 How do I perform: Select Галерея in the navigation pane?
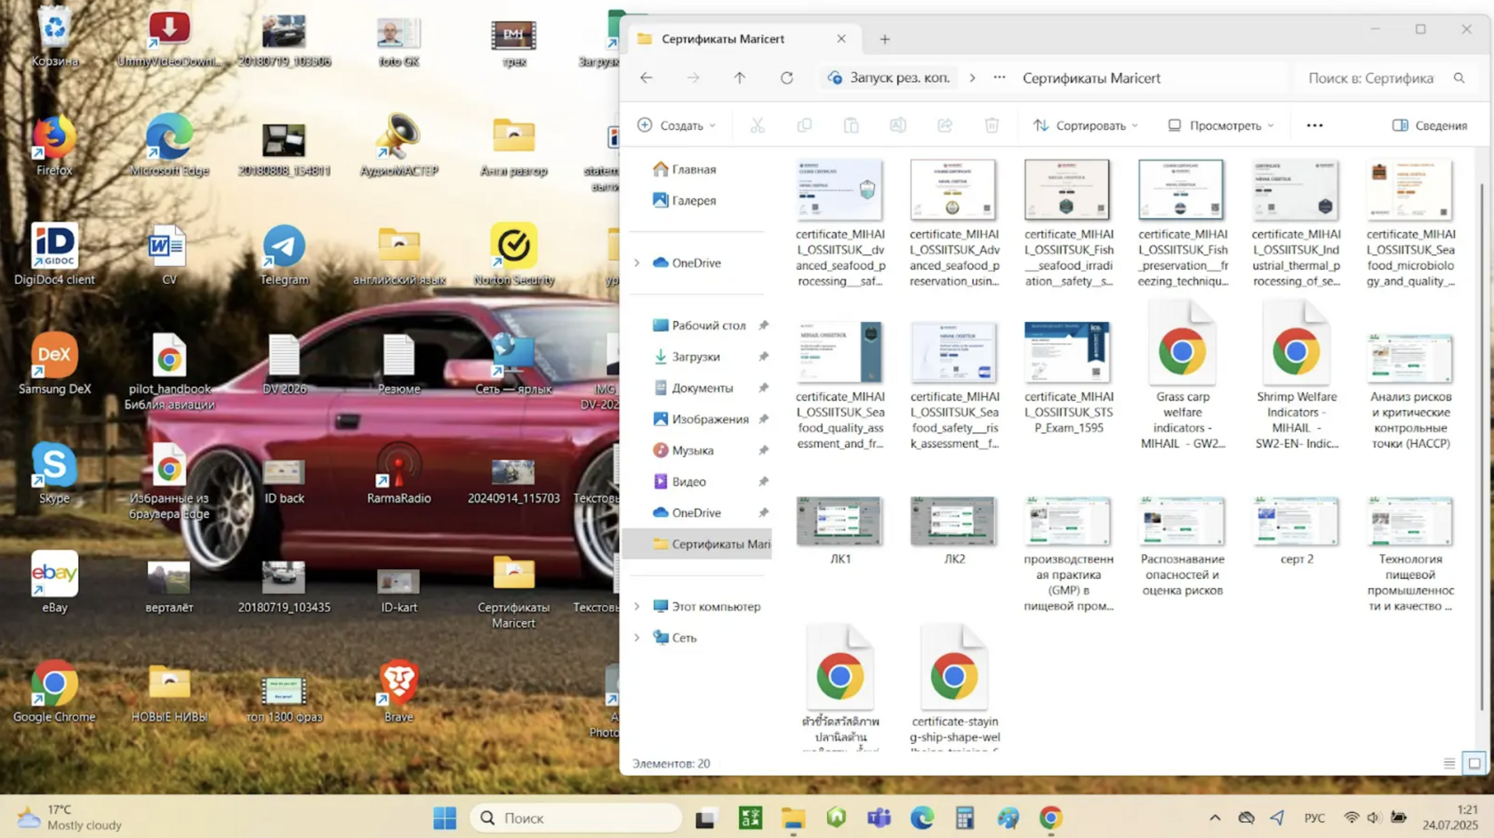pyautogui.click(x=685, y=200)
